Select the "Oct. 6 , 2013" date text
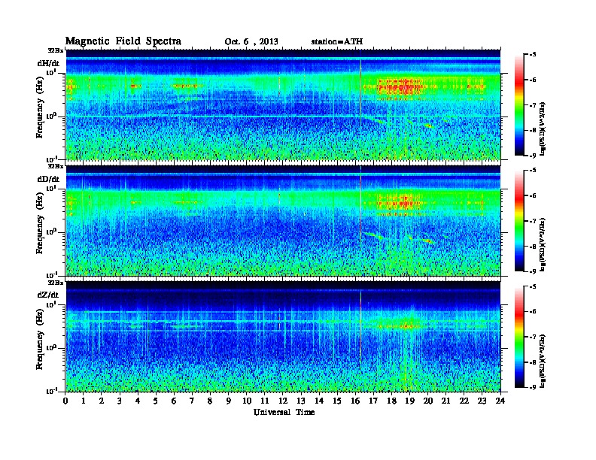Image resolution: width=596 pixels, height=460 pixels. (x=251, y=42)
